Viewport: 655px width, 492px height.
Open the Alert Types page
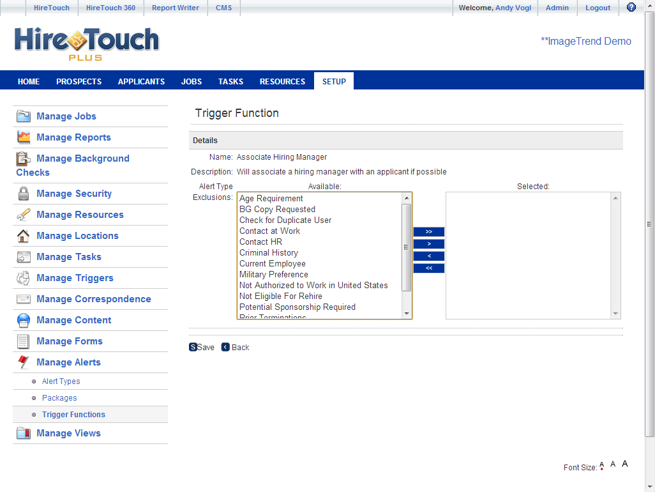tap(61, 381)
